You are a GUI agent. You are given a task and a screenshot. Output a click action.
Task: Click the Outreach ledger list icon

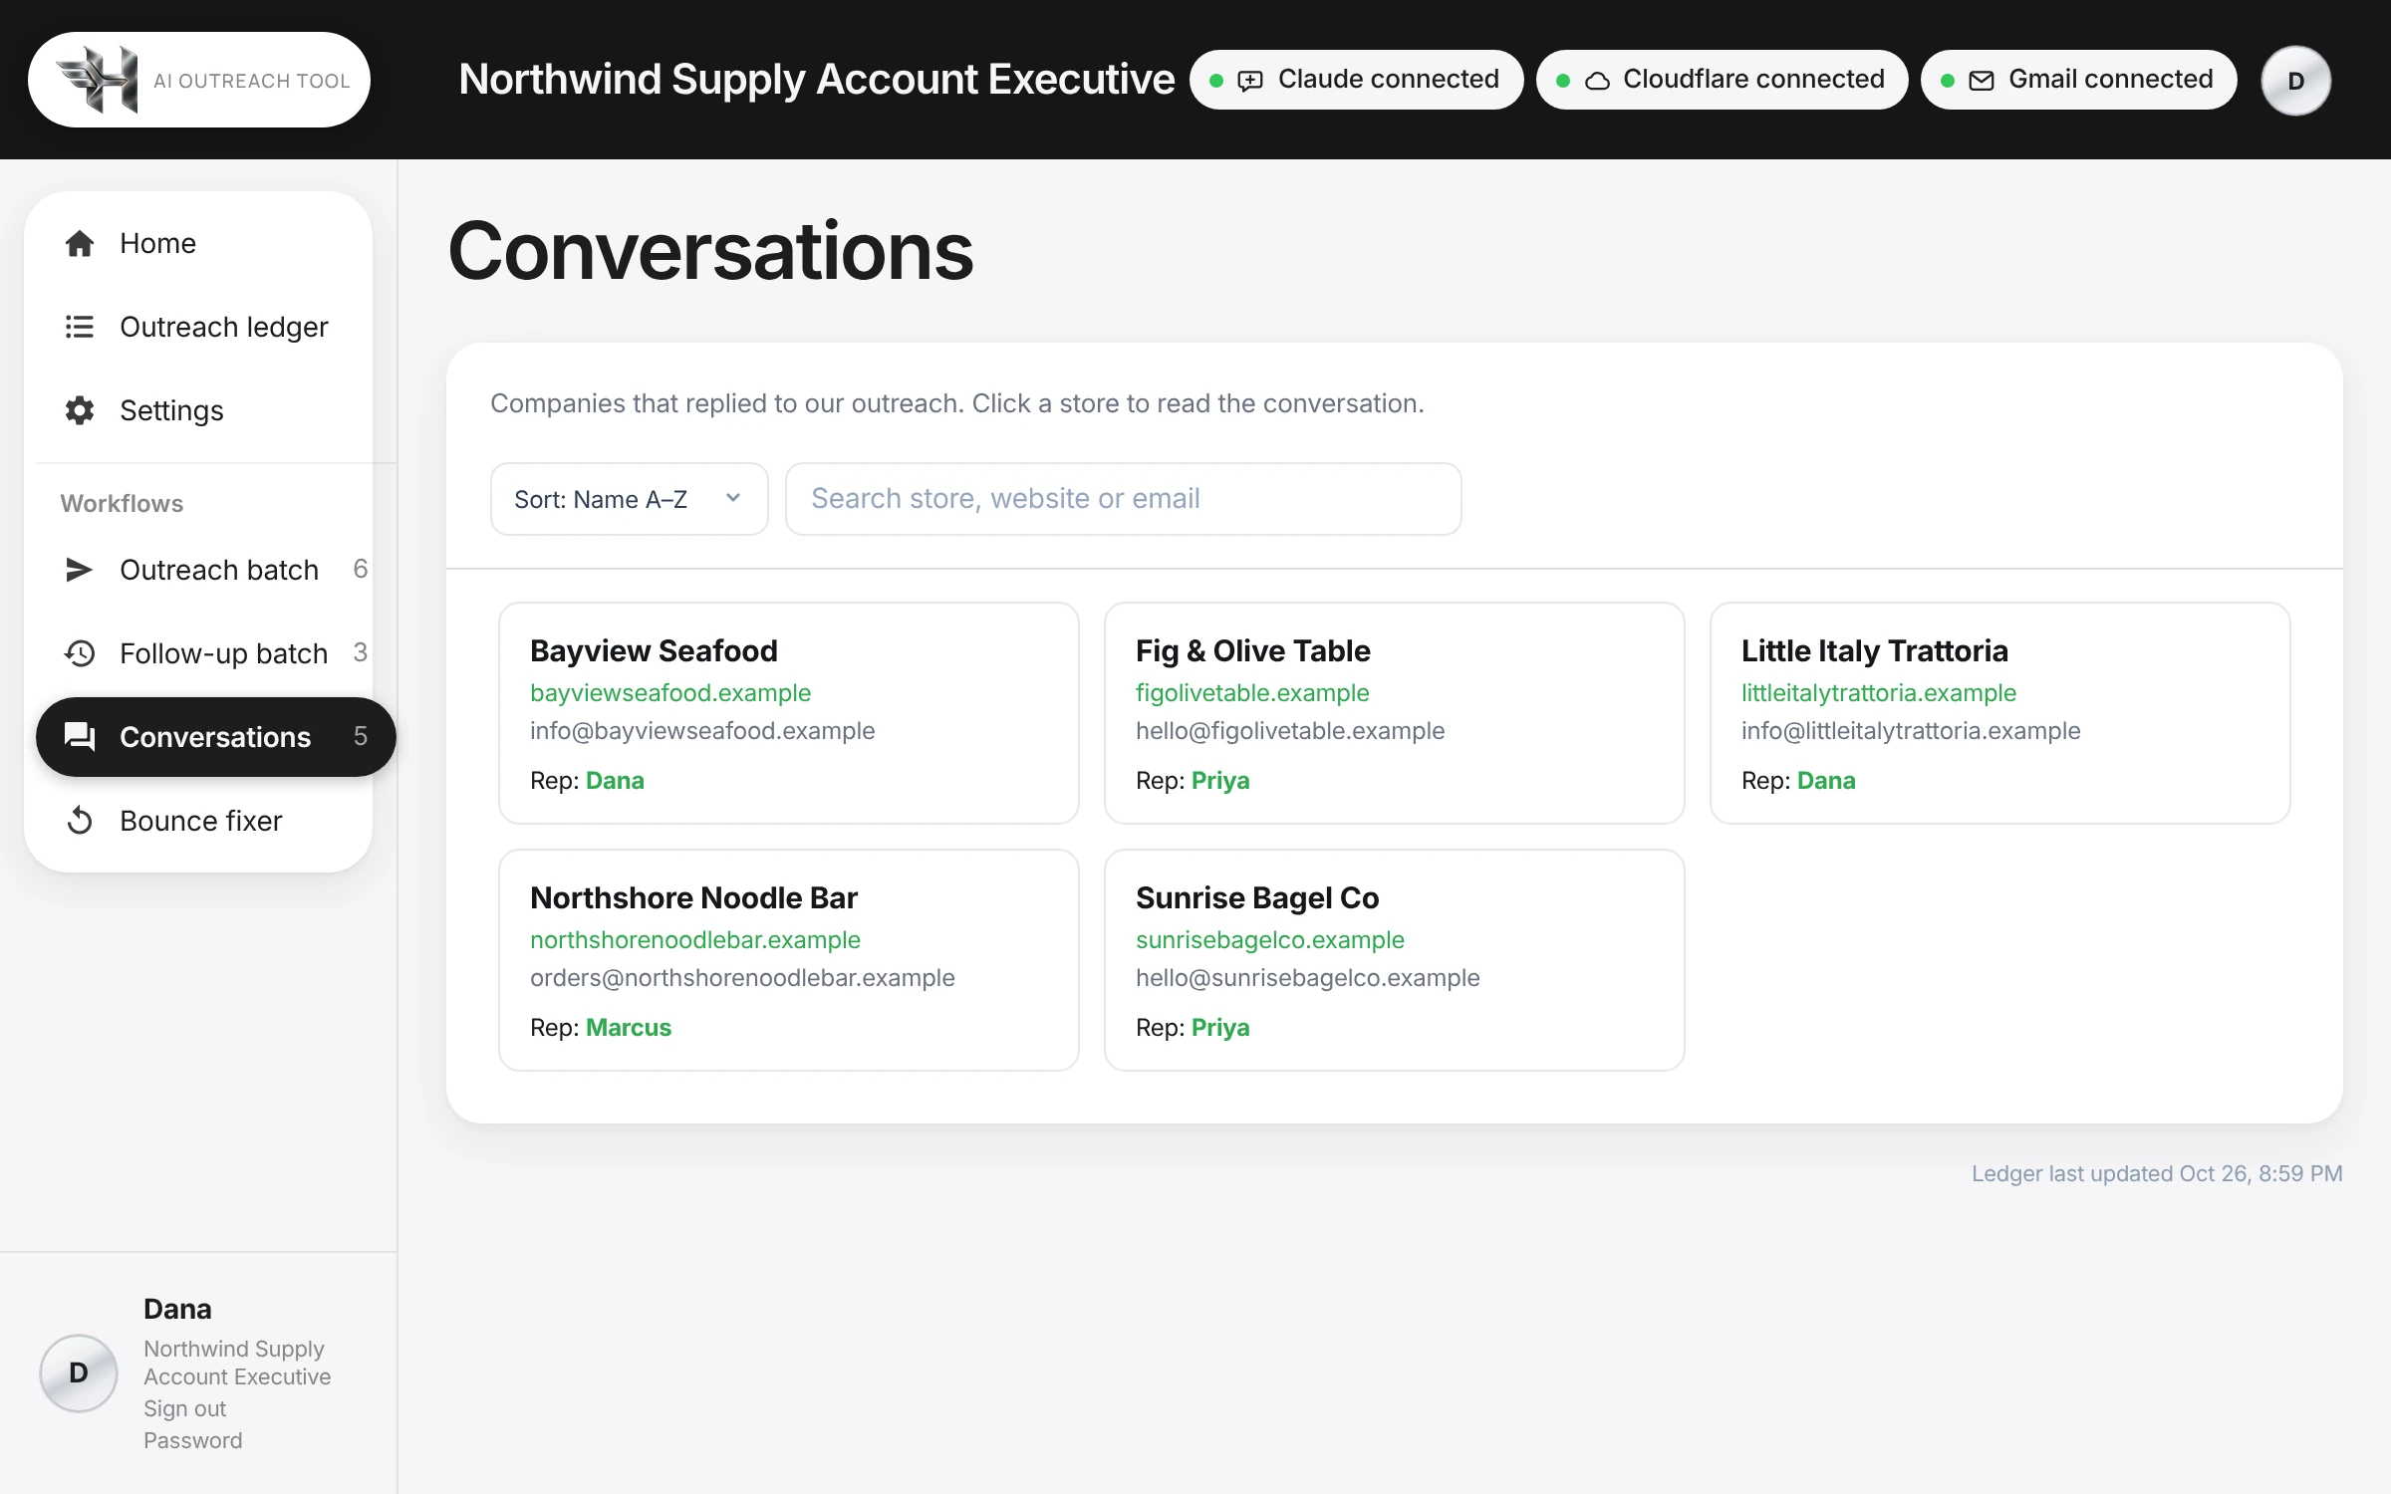(x=80, y=327)
